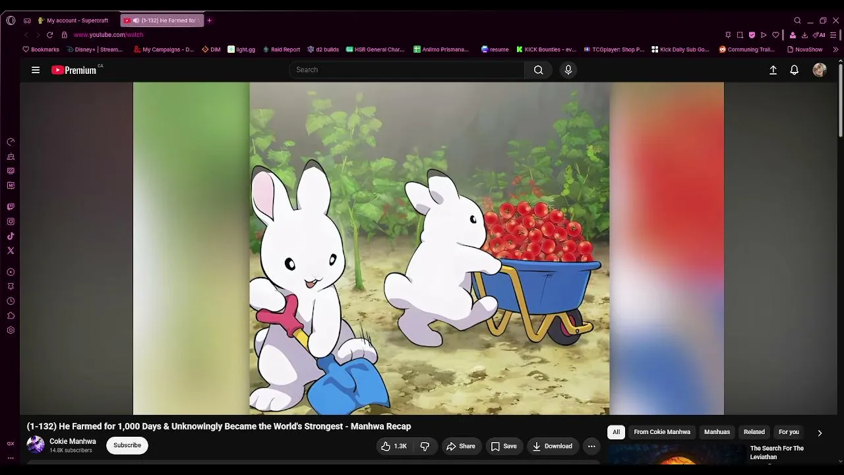This screenshot has width=844, height=475.
Task: Open the DIM bookmark
Action: (x=211, y=49)
